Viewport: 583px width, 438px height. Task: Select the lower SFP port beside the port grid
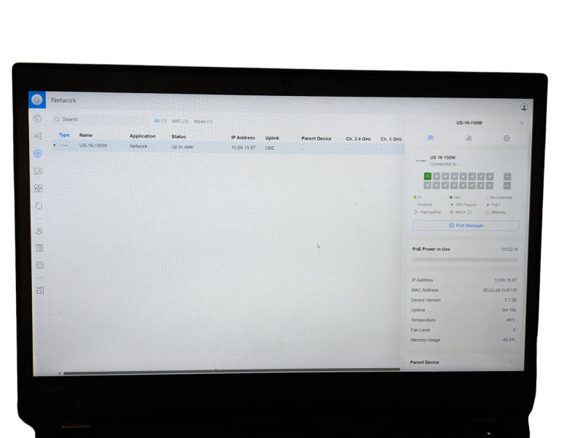507,186
